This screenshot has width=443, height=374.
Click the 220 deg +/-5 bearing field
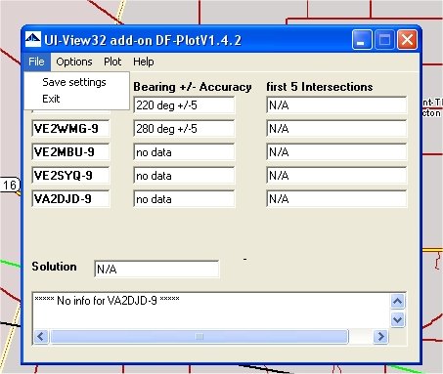tap(184, 104)
